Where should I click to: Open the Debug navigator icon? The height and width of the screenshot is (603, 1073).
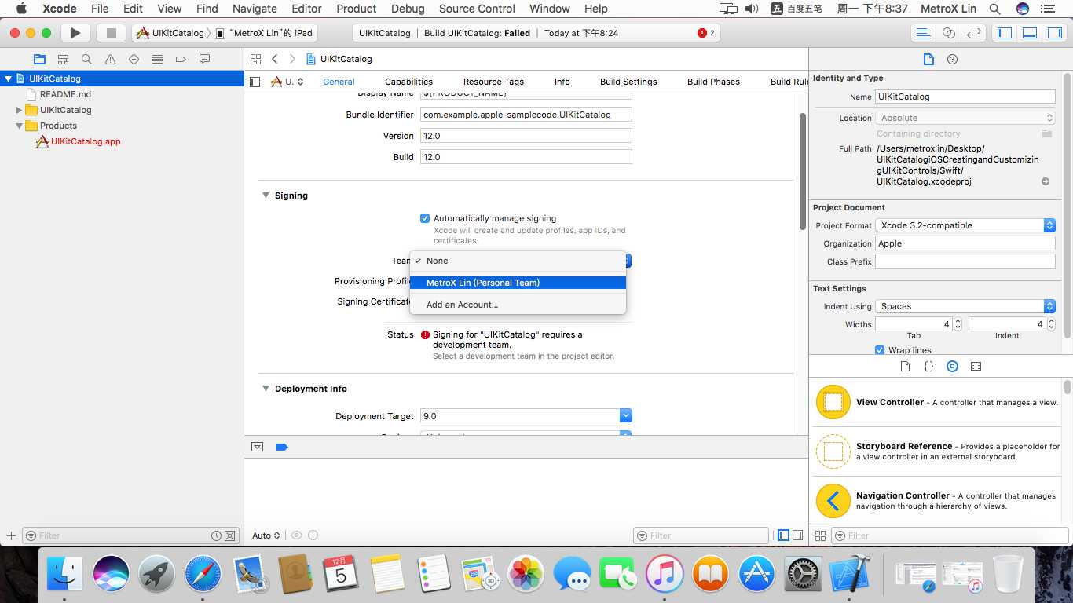click(157, 59)
